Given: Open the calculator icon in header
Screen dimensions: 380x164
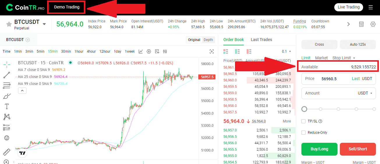Looking at the screenshot, I should point(361,24).
